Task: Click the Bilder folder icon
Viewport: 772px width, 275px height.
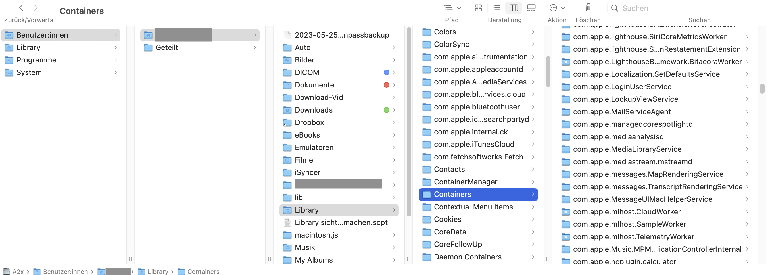Action: coord(287,60)
